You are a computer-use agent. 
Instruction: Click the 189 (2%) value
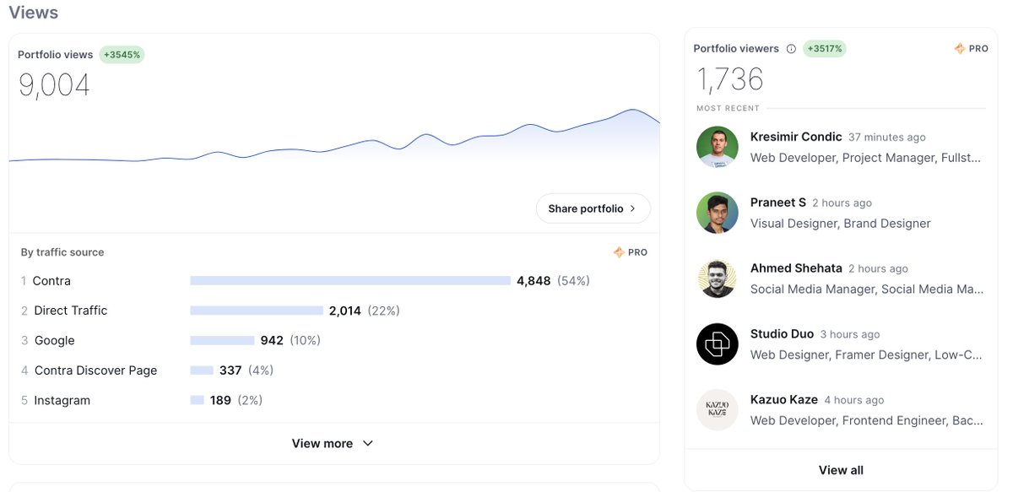click(x=237, y=400)
